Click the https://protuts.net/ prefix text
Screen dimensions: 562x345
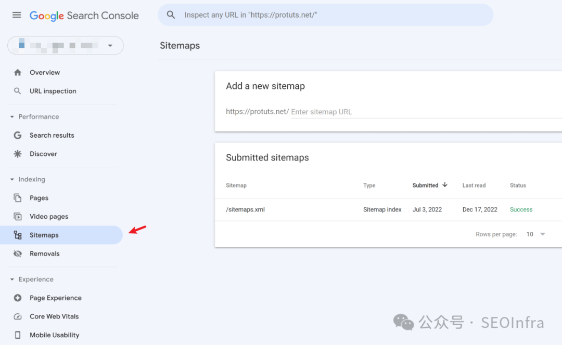(x=258, y=112)
